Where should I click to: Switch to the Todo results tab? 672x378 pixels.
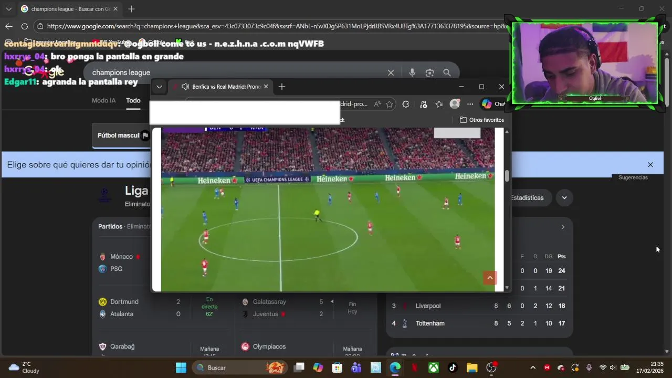click(x=133, y=100)
